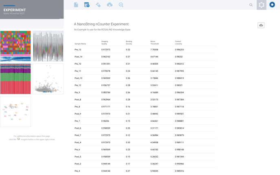The width and height of the screenshot is (280, 175).
Task: Select the Post_9 sample name
Action: (78, 114)
